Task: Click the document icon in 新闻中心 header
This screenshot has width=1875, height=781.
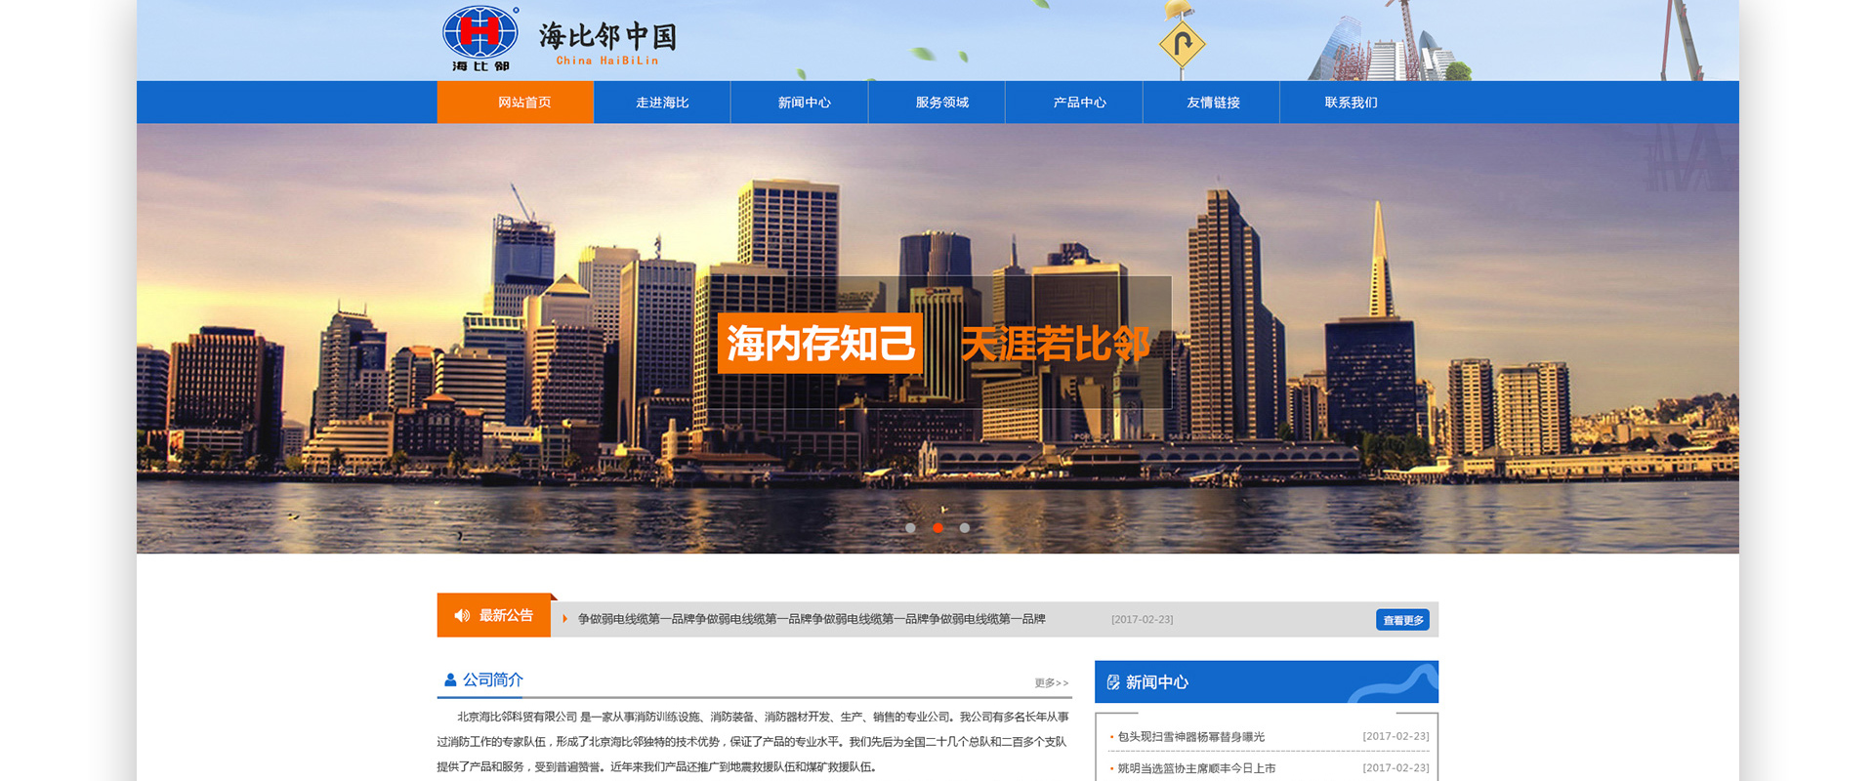Action: (x=1113, y=682)
